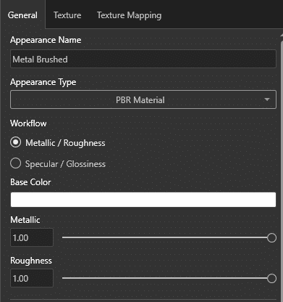Open the Texture Mapping tab
283x302 pixels.
click(129, 15)
